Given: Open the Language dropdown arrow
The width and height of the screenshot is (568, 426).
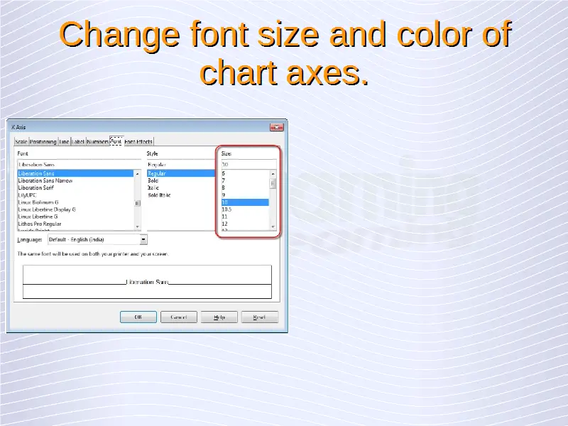Looking at the screenshot, I should tap(144, 240).
